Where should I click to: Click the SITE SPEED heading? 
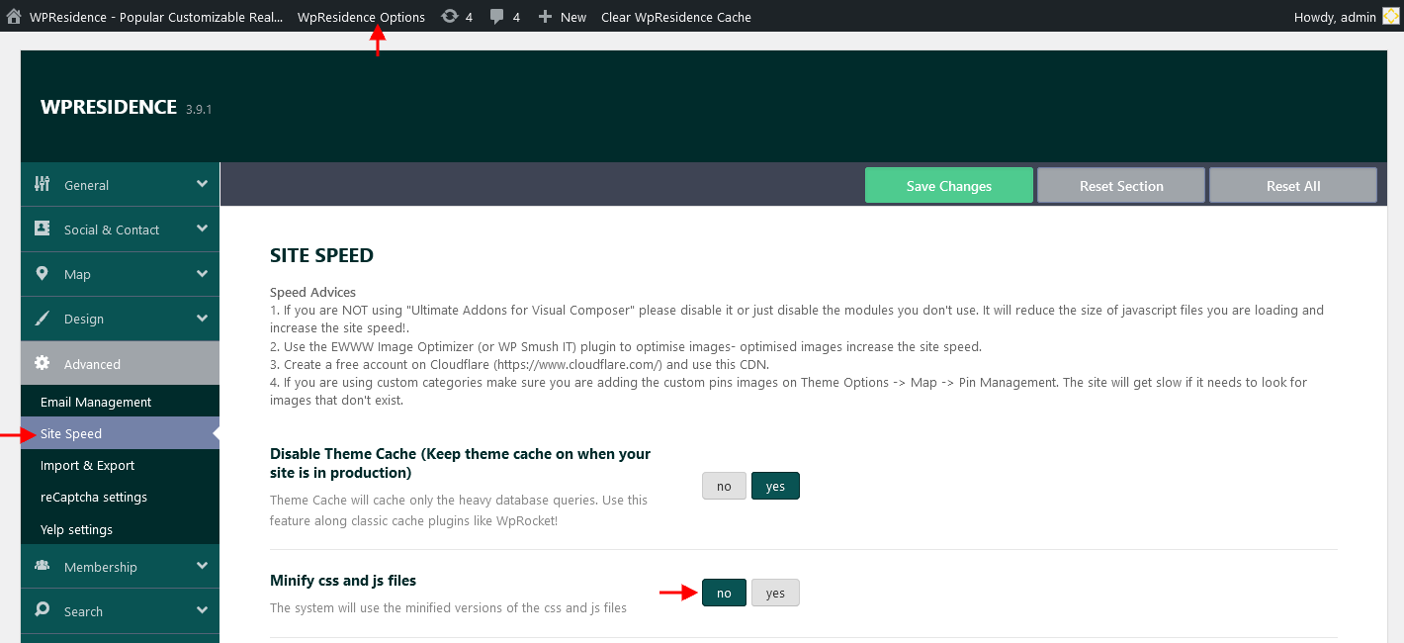tap(321, 255)
